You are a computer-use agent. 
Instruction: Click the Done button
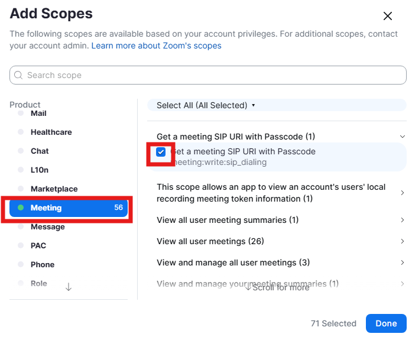[386, 323]
